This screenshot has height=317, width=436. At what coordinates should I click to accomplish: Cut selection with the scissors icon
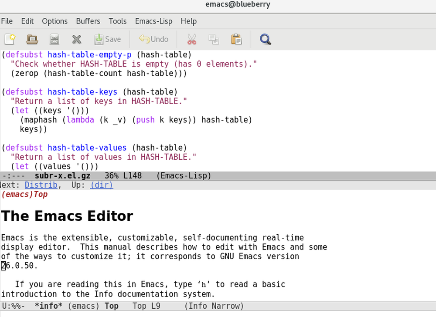191,39
